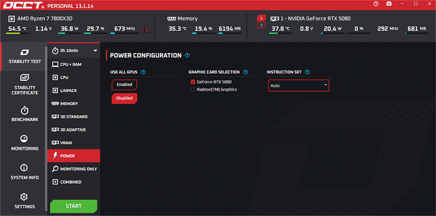Select the CPU + RAM test

pyautogui.click(x=74, y=64)
